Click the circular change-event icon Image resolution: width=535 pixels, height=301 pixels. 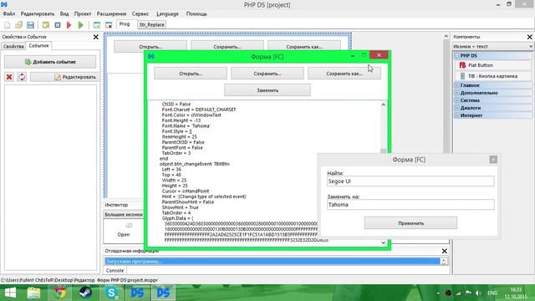(22, 77)
